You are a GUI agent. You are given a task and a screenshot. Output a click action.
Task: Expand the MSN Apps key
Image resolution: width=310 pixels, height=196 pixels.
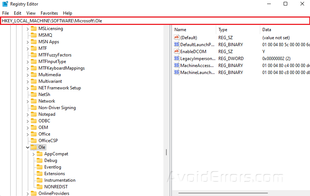[x=28, y=42]
